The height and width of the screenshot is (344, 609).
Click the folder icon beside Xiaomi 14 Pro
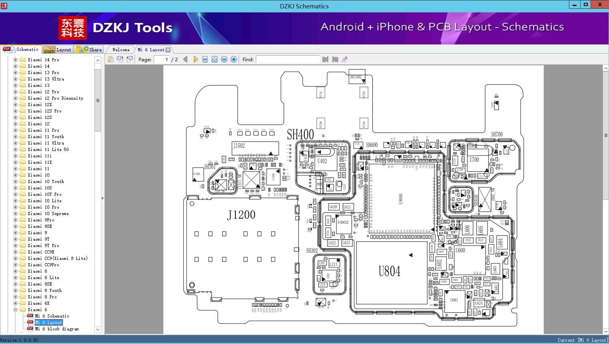point(23,60)
